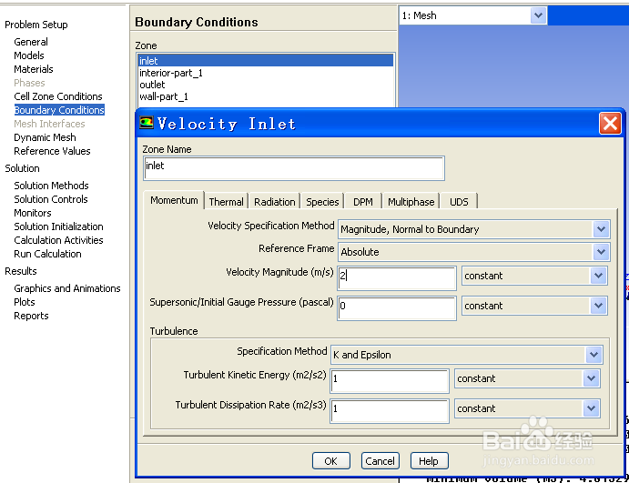Expand Turbulent Kinetic Energy constant dropdown
This screenshot has height=483, width=629.
[591, 378]
